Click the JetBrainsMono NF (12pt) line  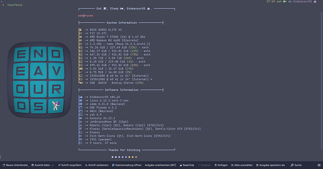click(109, 122)
